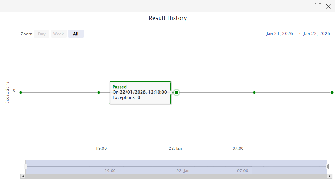Click the navigator scrollbar right arrow
Screen dimensions: 335x190
330,176
